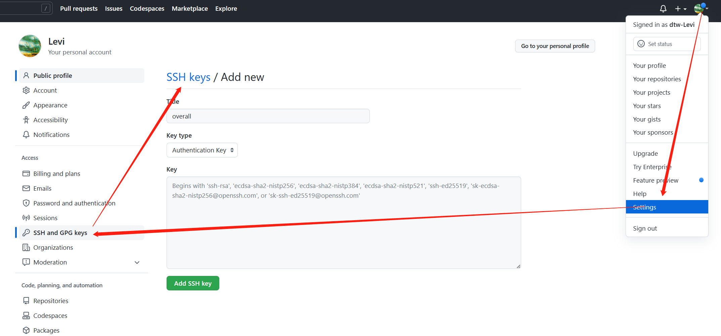The image size is (721, 336).
Task: Expand the Moderation section chevron
Action: click(x=137, y=262)
